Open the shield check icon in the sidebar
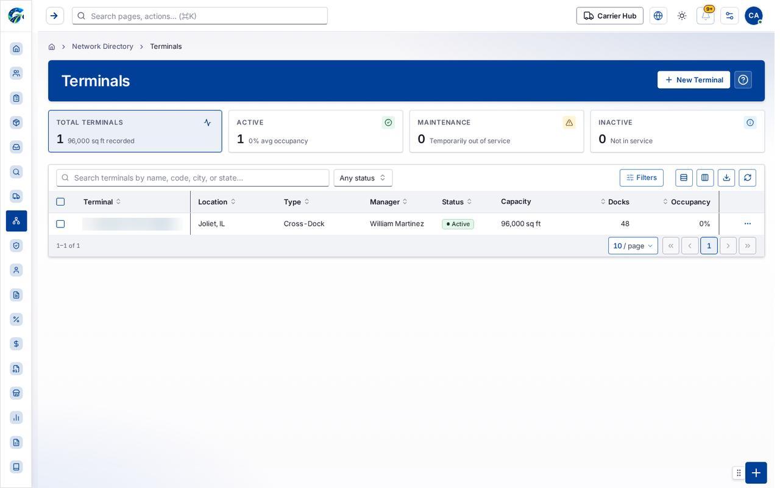Screen dimensions: 780x488 (16, 246)
